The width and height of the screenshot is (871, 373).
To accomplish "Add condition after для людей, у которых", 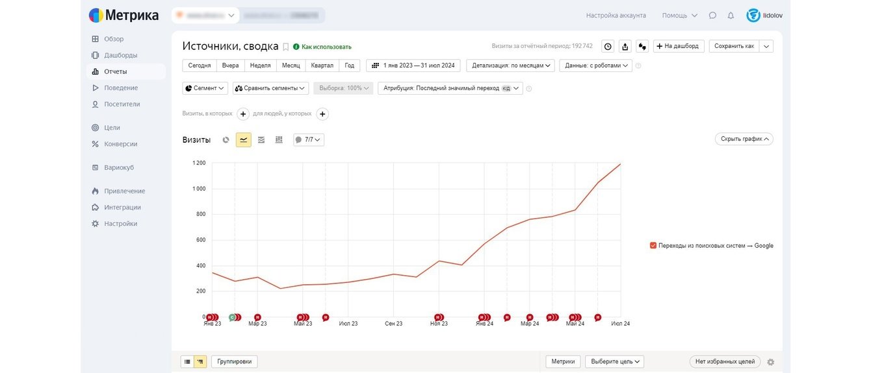I will click(x=322, y=114).
